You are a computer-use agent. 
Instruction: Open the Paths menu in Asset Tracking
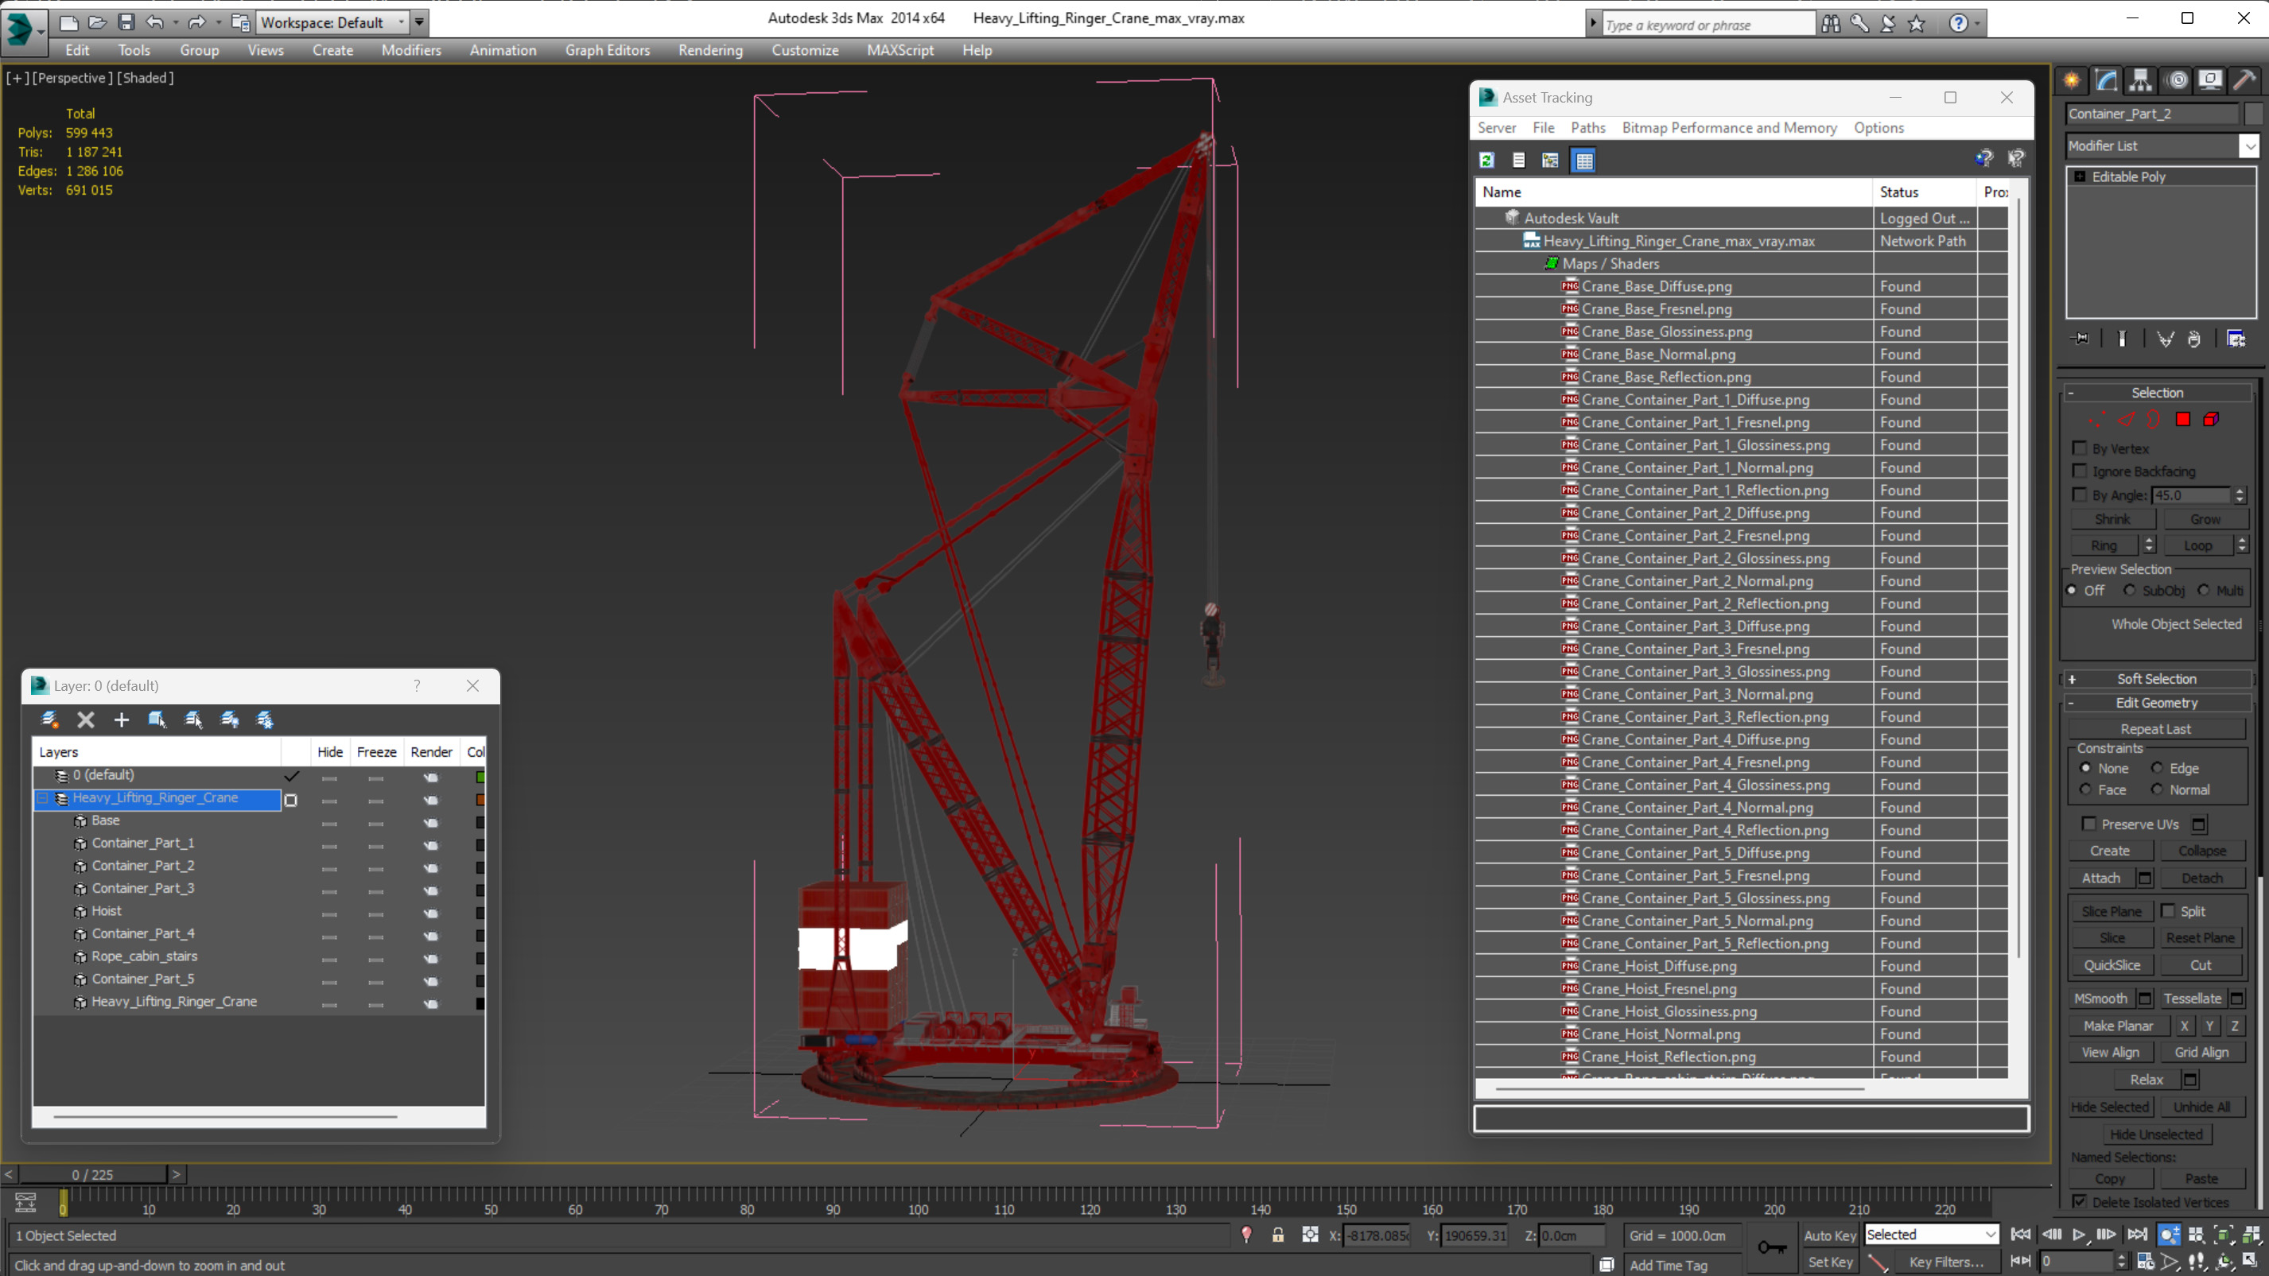click(1587, 128)
